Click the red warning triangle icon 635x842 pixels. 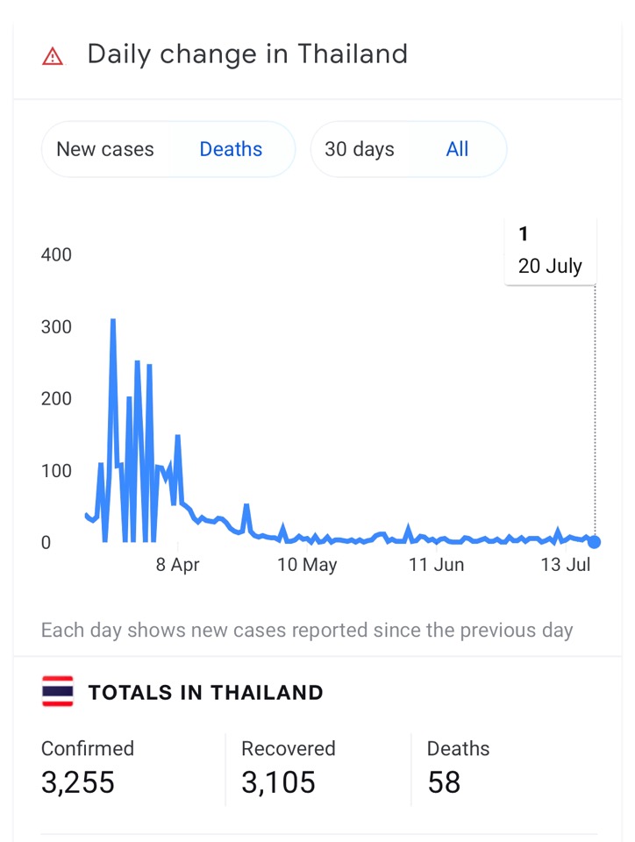coord(53,56)
